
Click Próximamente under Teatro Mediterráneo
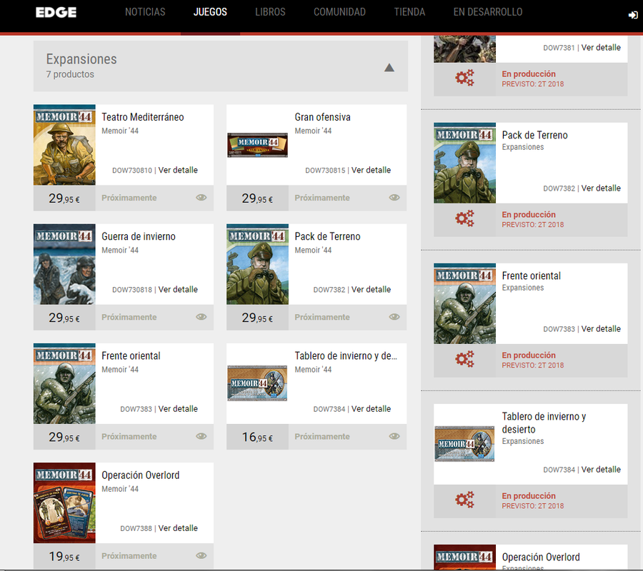(x=129, y=198)
